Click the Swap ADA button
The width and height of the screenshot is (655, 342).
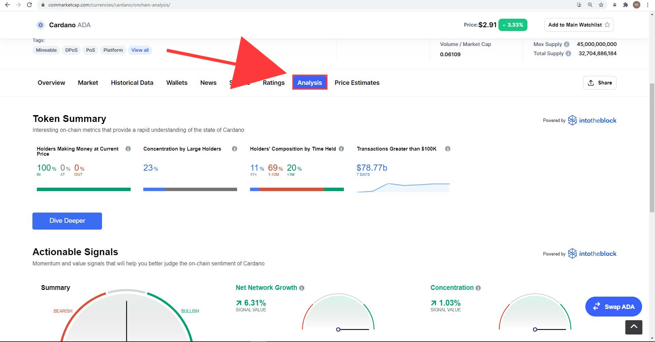pyautogui.click(x=613, y=307)
